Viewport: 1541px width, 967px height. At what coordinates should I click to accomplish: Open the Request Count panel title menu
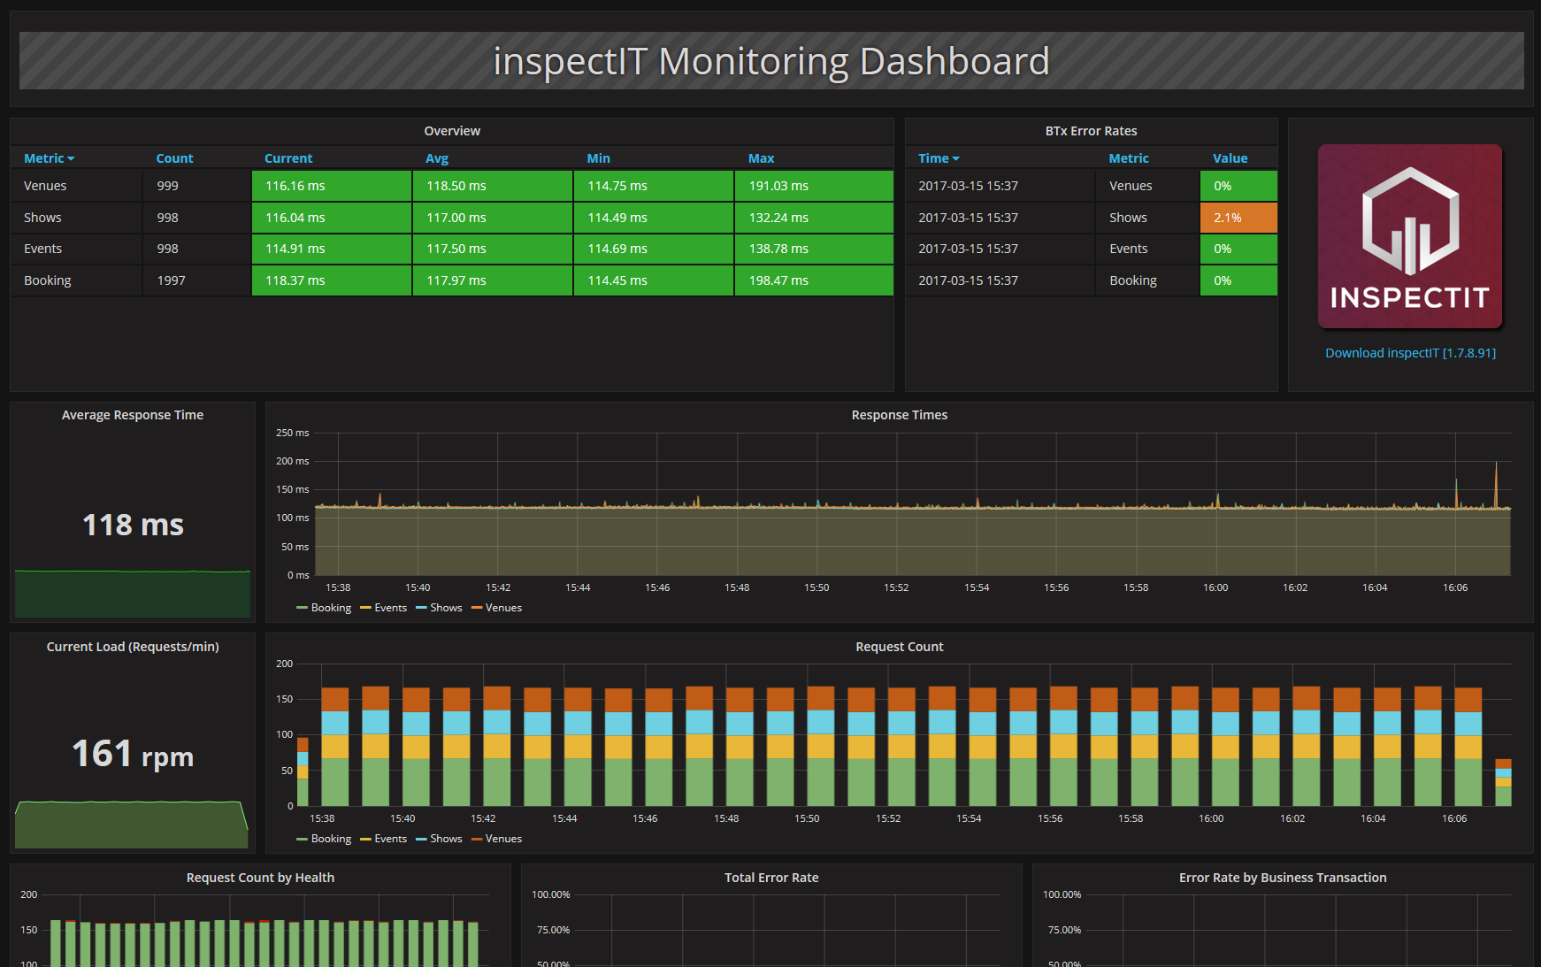tap(899, 647)
